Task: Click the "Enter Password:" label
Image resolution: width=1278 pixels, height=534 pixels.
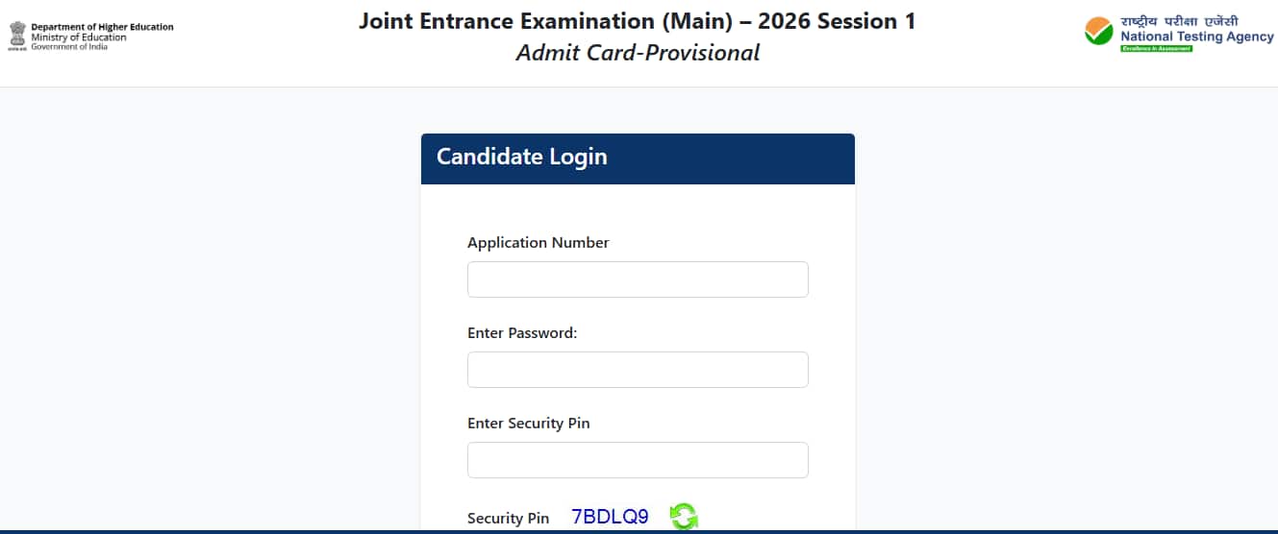Action: pyautogui.click(x=521, y=333)
